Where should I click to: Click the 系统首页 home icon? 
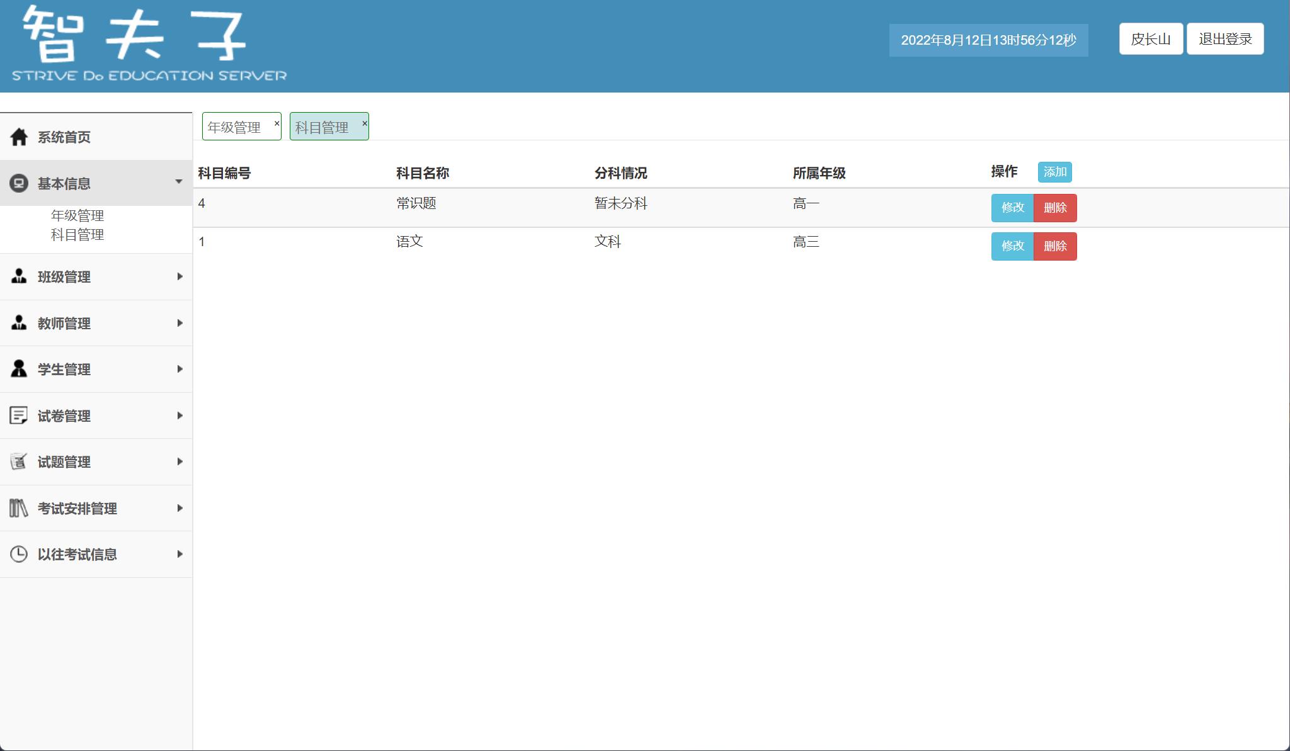point(18,137)
